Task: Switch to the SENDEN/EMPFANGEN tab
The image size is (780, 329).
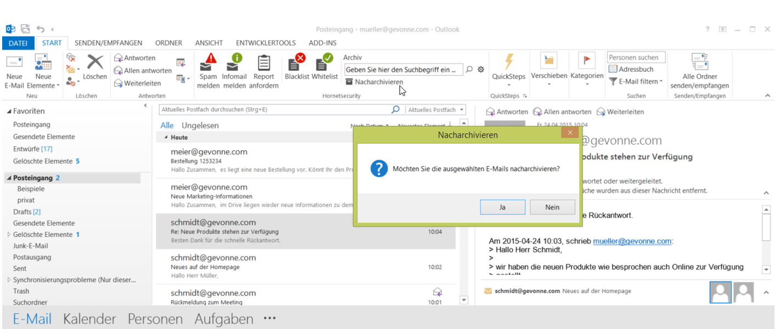Action: [x=109, y=43]
